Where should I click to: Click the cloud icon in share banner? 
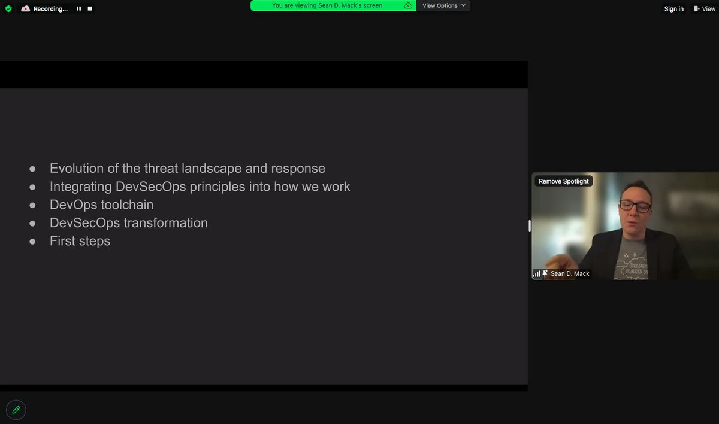coord(408,5)
